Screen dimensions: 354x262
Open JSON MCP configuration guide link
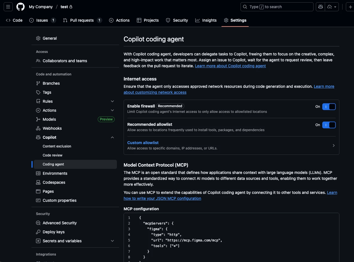point(162,198)
